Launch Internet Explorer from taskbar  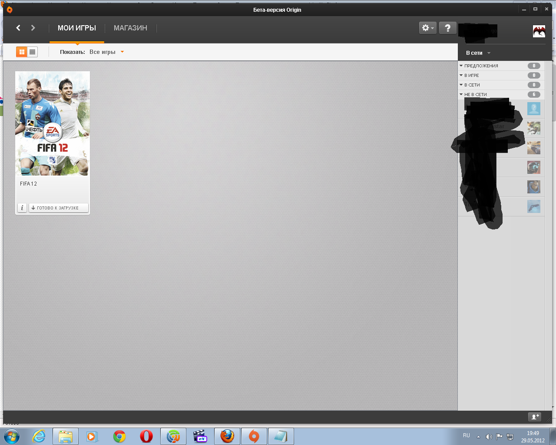click(39, 436)
